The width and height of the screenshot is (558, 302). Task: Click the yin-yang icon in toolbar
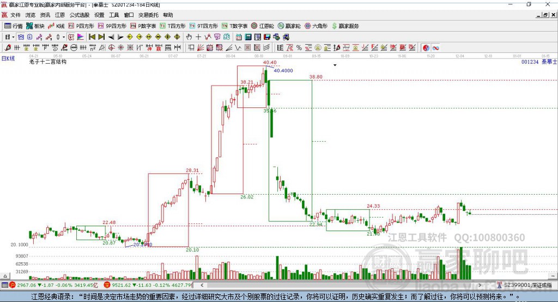(x=426, y=48)
